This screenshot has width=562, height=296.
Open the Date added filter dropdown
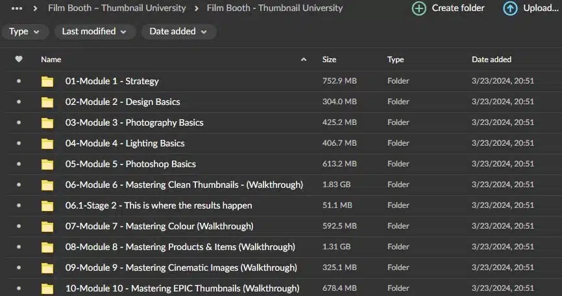(x=178, y=32)
